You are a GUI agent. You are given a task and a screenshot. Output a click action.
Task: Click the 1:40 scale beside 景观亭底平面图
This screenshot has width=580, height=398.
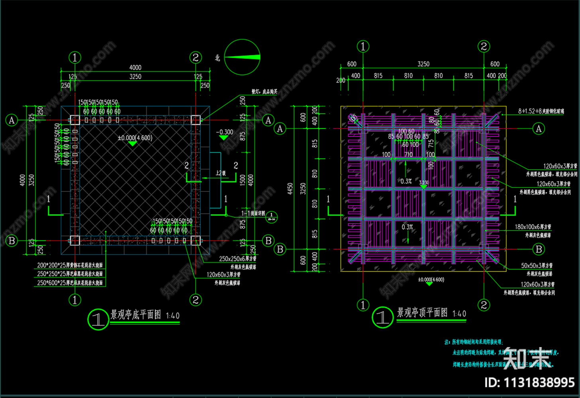(x=173, y=316)
